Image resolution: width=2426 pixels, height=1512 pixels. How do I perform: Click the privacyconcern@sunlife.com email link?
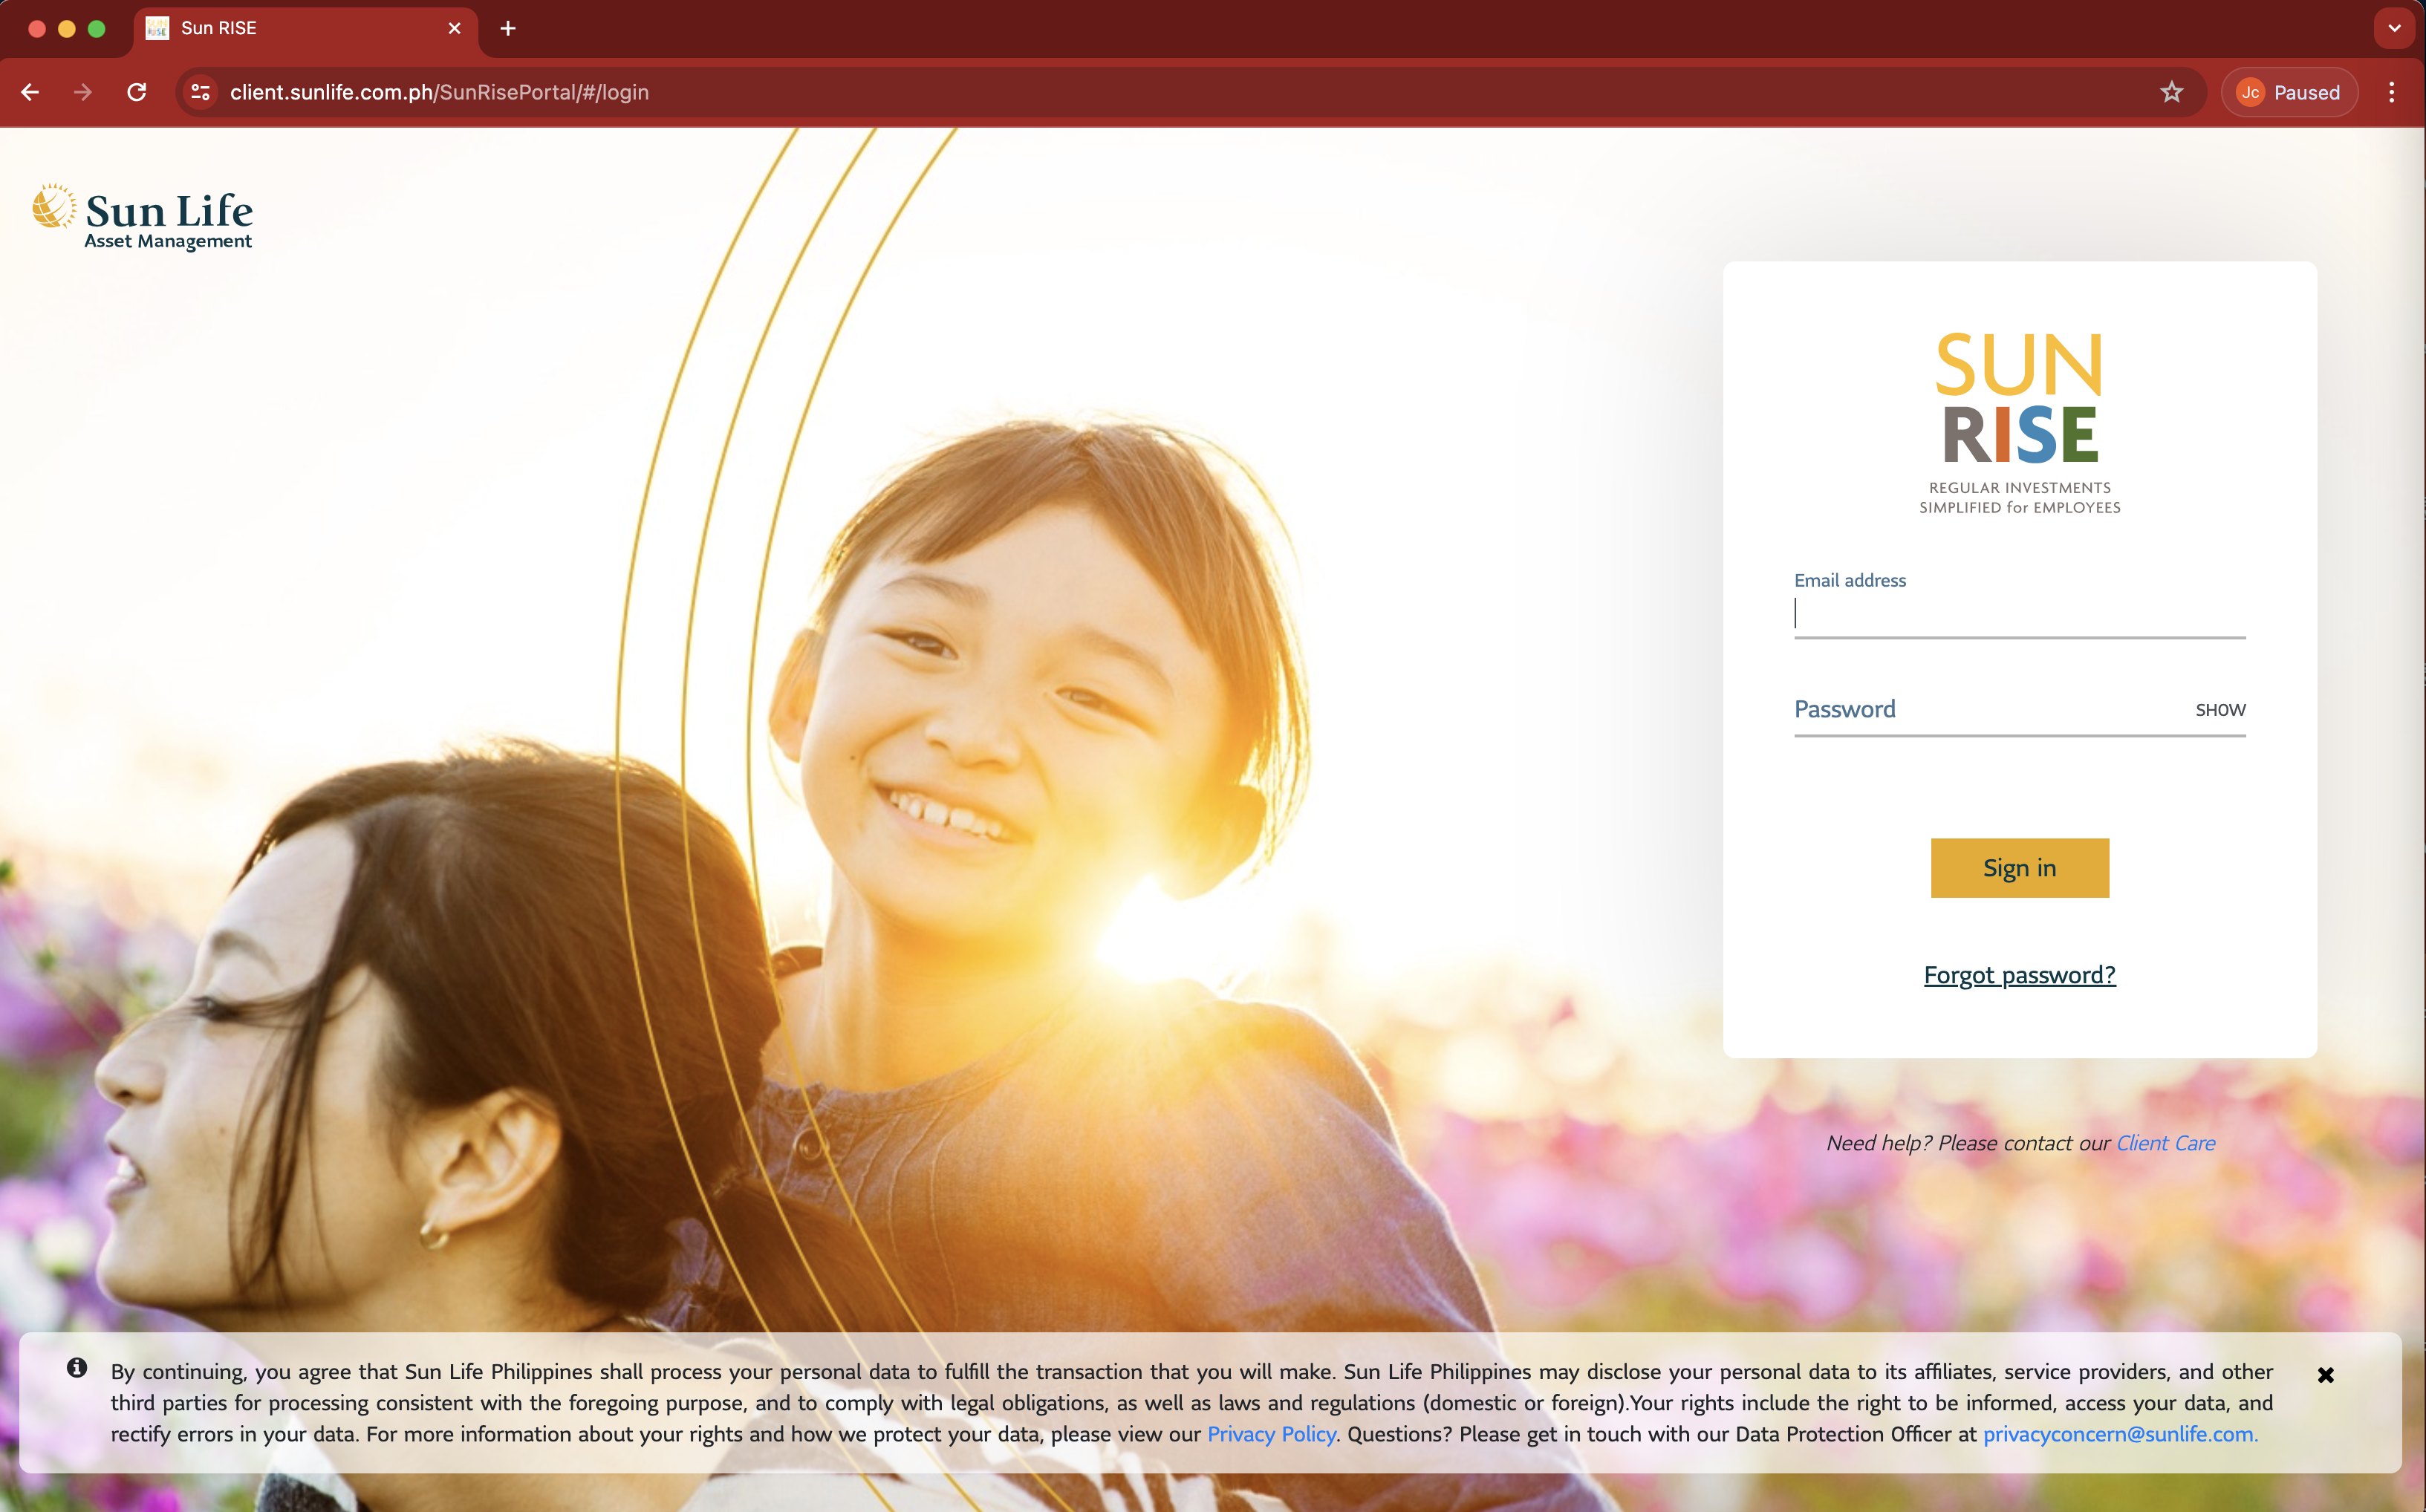pyautogui.click(x=2120, y=1434)
